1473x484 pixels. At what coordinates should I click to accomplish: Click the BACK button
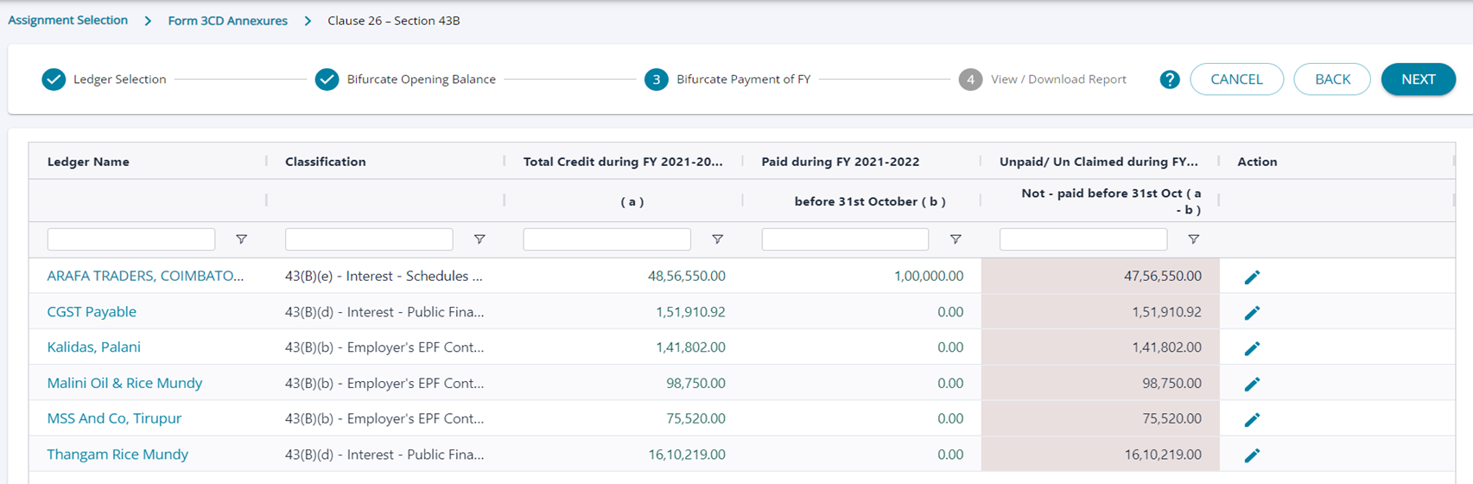[x=1331, y=80]
